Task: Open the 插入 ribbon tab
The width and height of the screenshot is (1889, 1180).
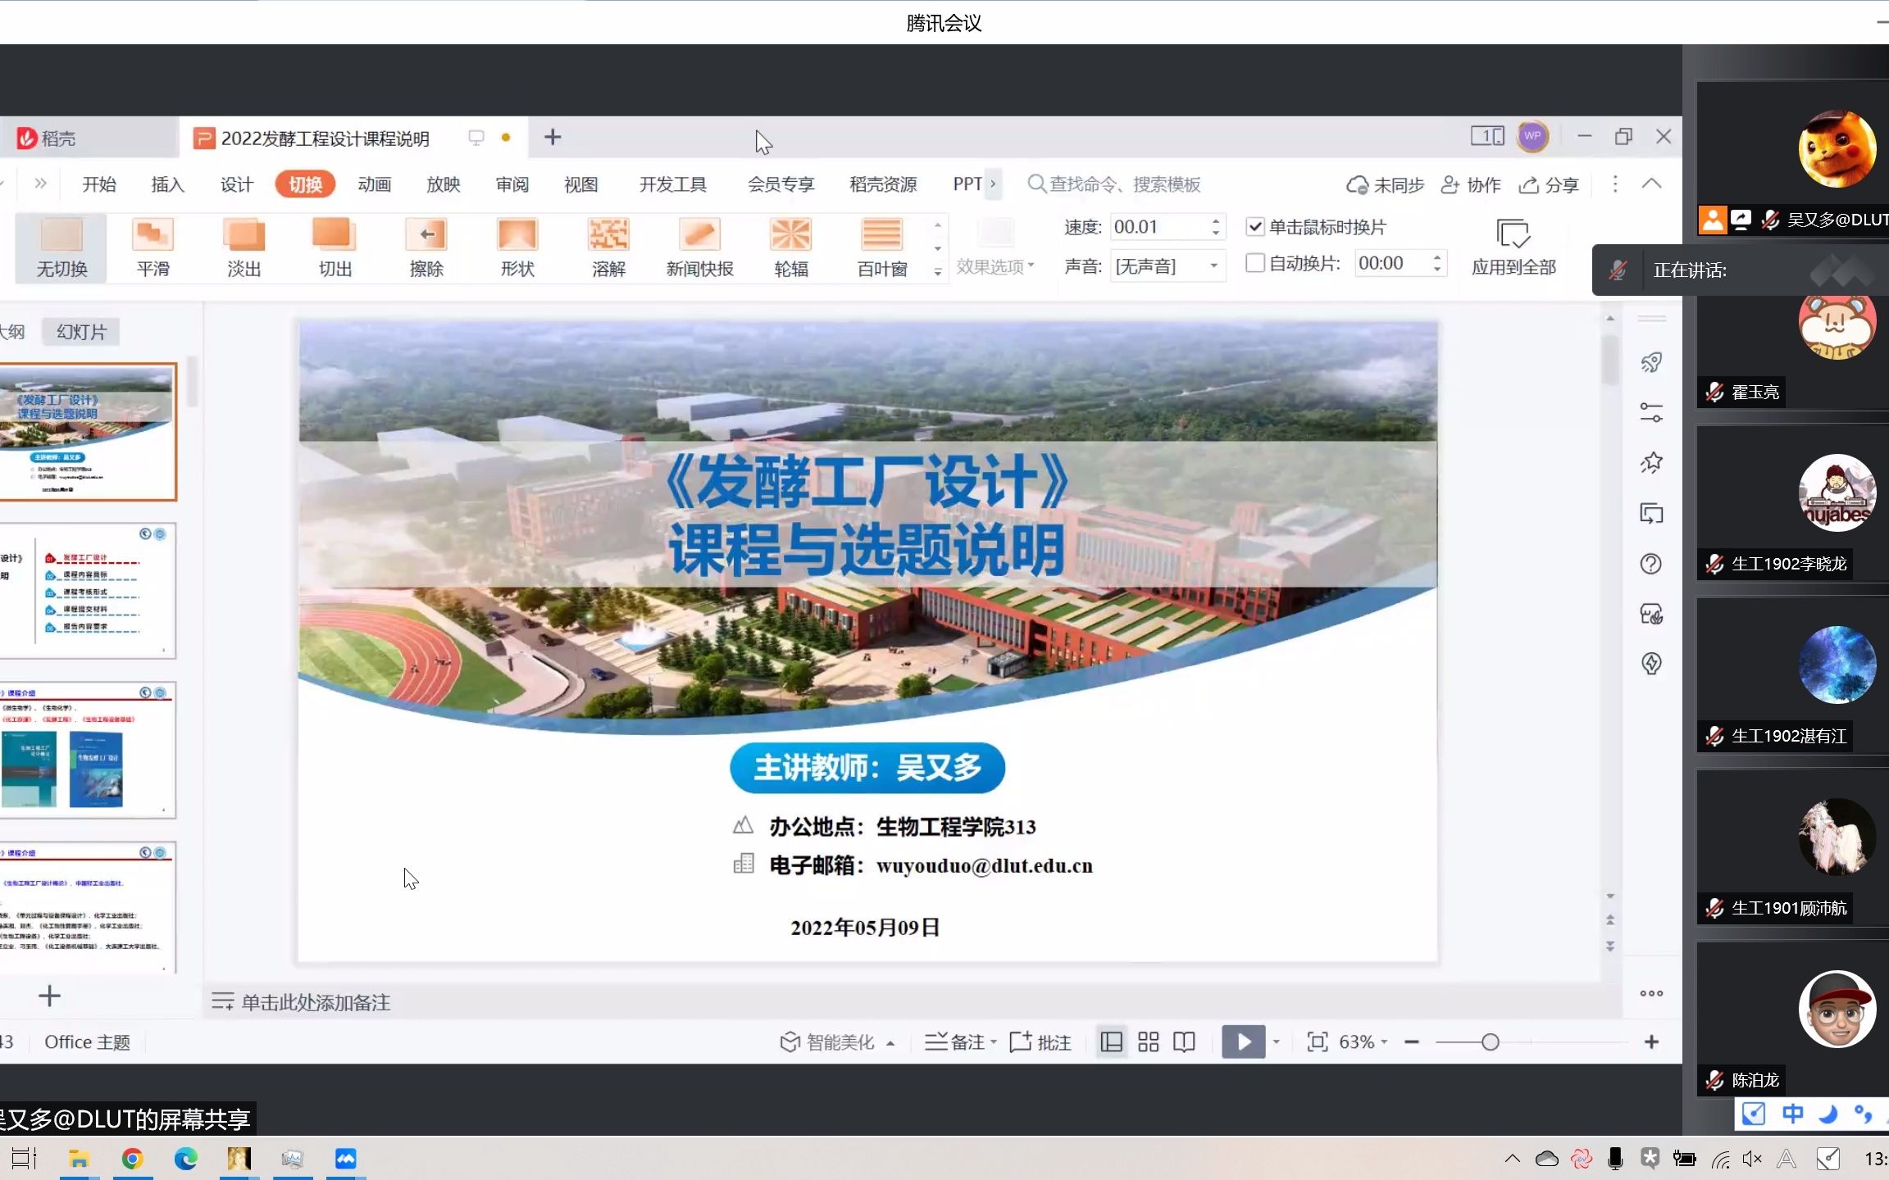Action: pos(167,184)
